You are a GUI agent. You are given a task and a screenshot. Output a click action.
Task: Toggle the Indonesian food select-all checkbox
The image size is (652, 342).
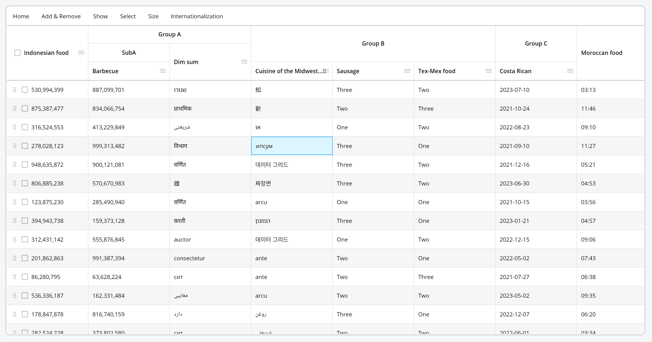[x=18, y=53]
